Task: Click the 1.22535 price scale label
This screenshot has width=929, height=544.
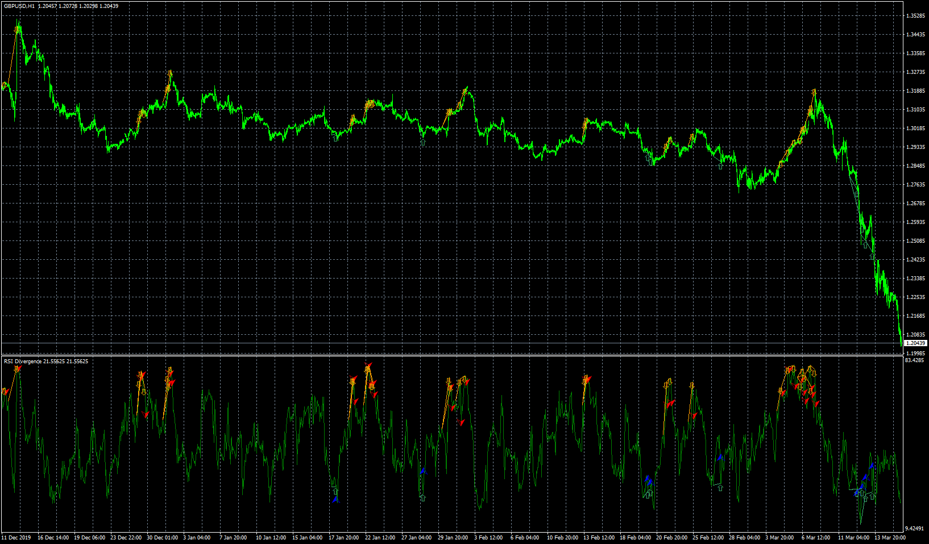Action: pyautogui.click(x=915, y=297)
